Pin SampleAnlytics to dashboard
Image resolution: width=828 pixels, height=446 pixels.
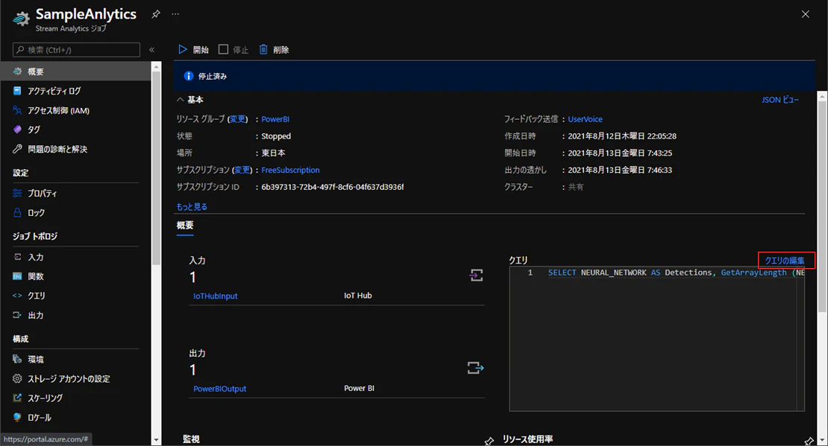coord(156,14)
